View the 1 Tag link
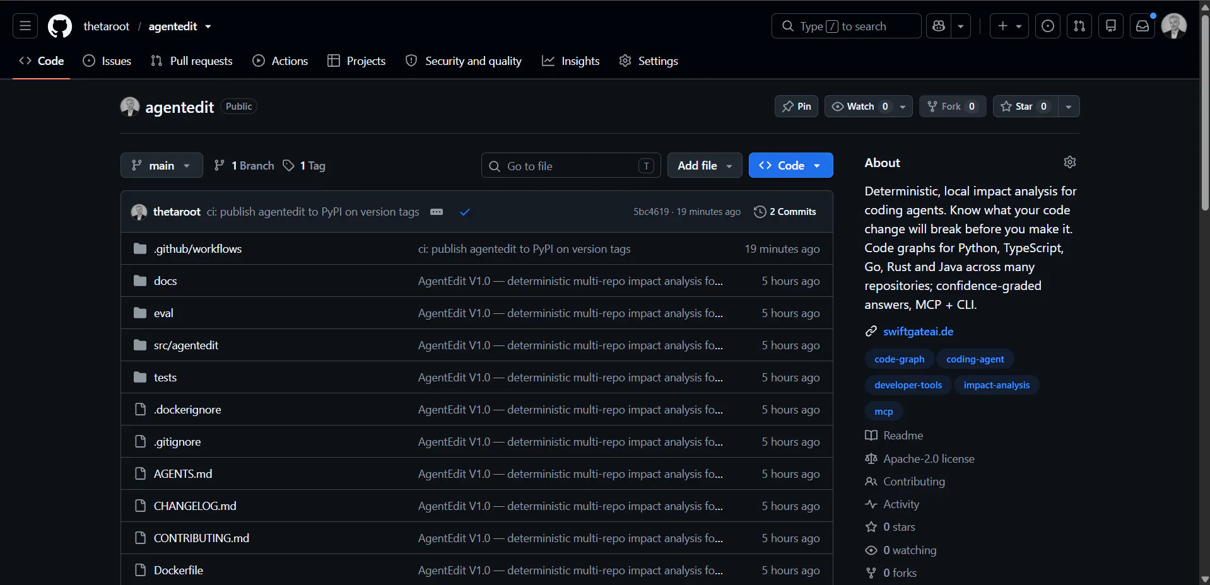The height and width of the screenshot is (585, 1210). [x=304, y=165]
